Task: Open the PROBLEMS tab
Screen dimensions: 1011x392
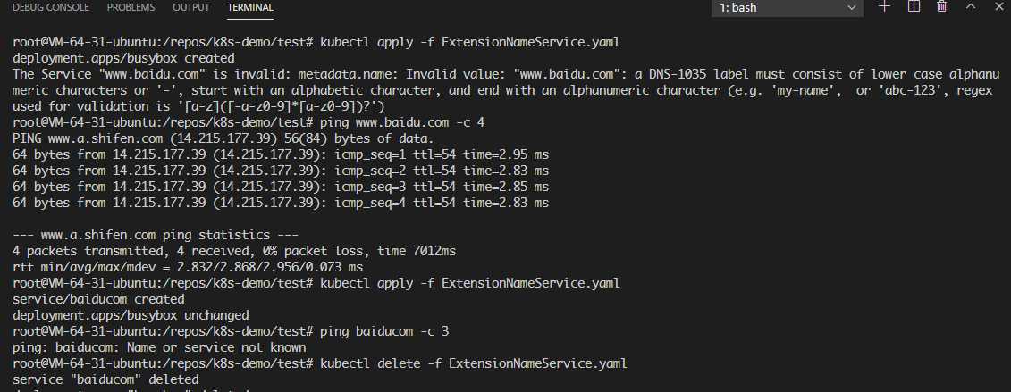Action: [x=131, y=8]
